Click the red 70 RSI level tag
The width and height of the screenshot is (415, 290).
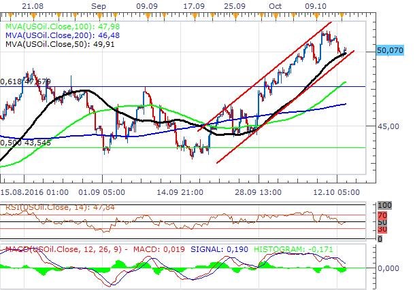(x=382, y=215)
